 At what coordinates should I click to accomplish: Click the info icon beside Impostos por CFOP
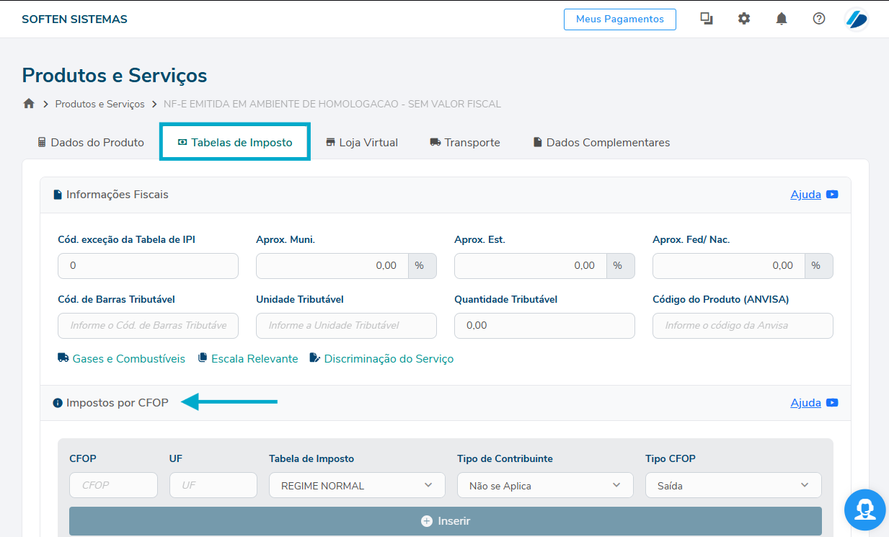(58, 403)
